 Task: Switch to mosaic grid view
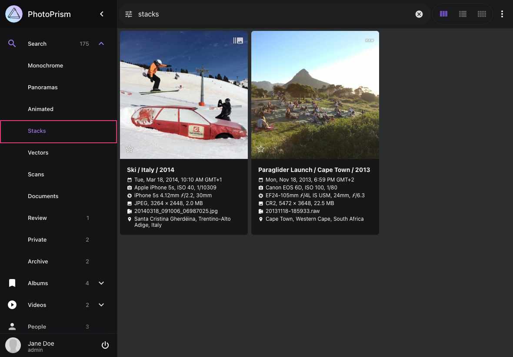tap(482, 14)
